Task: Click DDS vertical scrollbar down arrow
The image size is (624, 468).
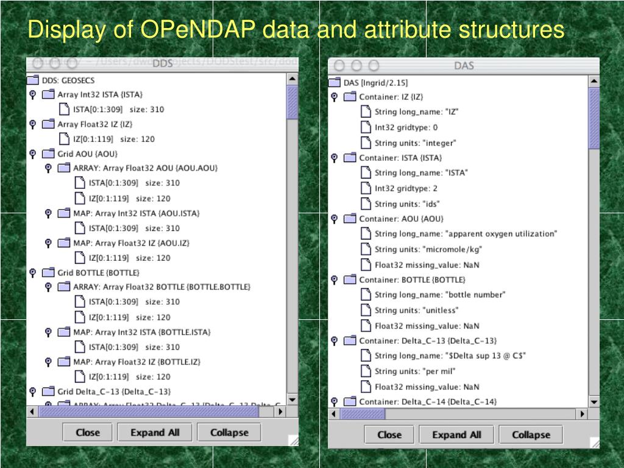Action: click(x=292, y=400)
